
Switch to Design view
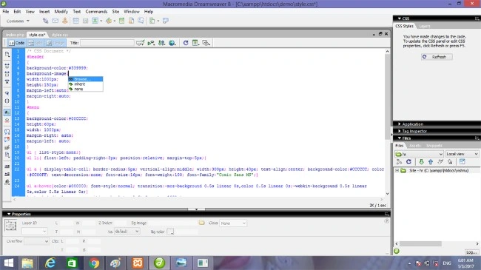tap(56, 43)
